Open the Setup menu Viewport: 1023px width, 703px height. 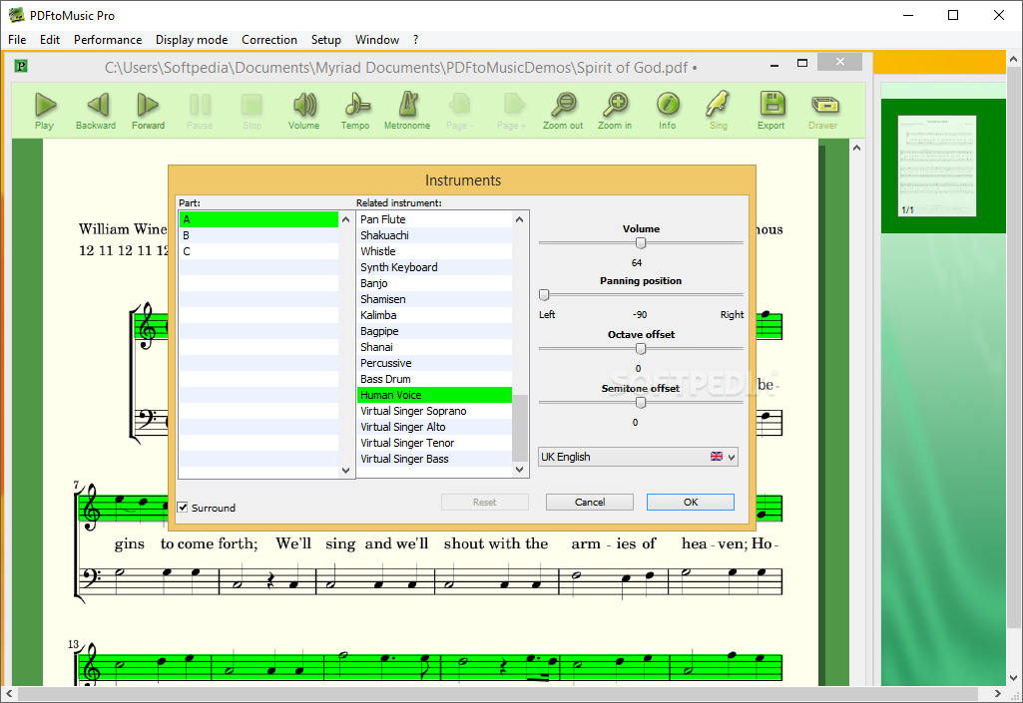click(326, 40)
